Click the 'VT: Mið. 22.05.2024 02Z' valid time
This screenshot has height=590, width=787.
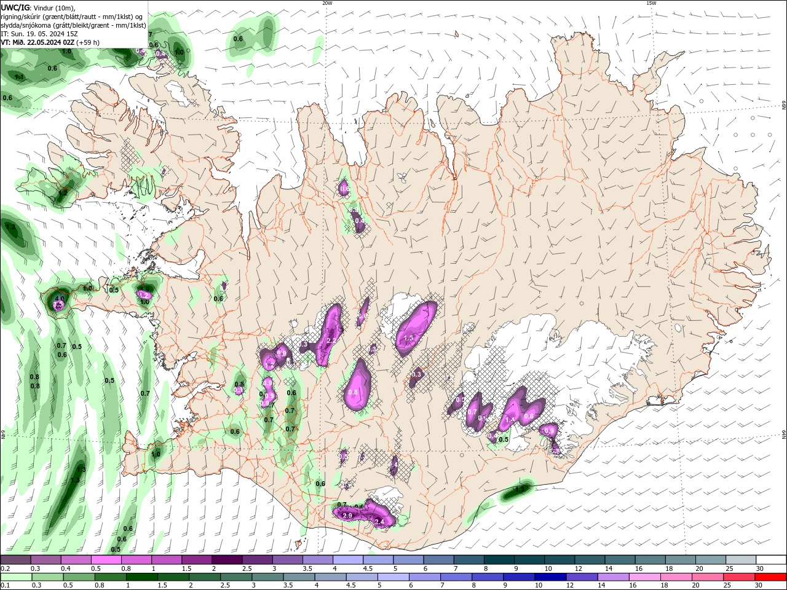tap(38, 42)
